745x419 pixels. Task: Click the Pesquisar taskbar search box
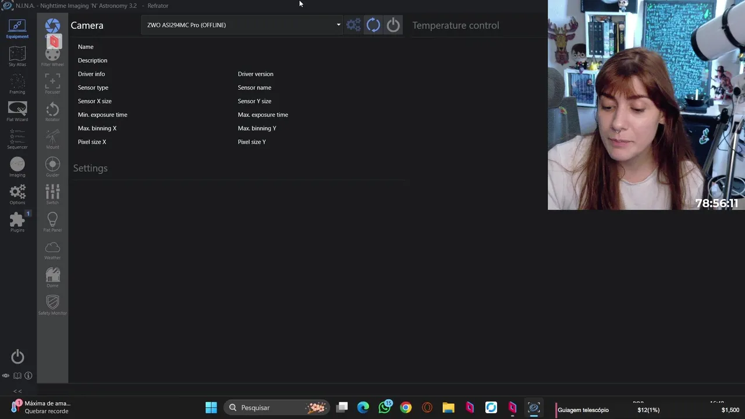(x=276, y=407)
